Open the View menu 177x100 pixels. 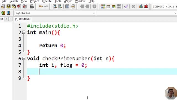24,1
